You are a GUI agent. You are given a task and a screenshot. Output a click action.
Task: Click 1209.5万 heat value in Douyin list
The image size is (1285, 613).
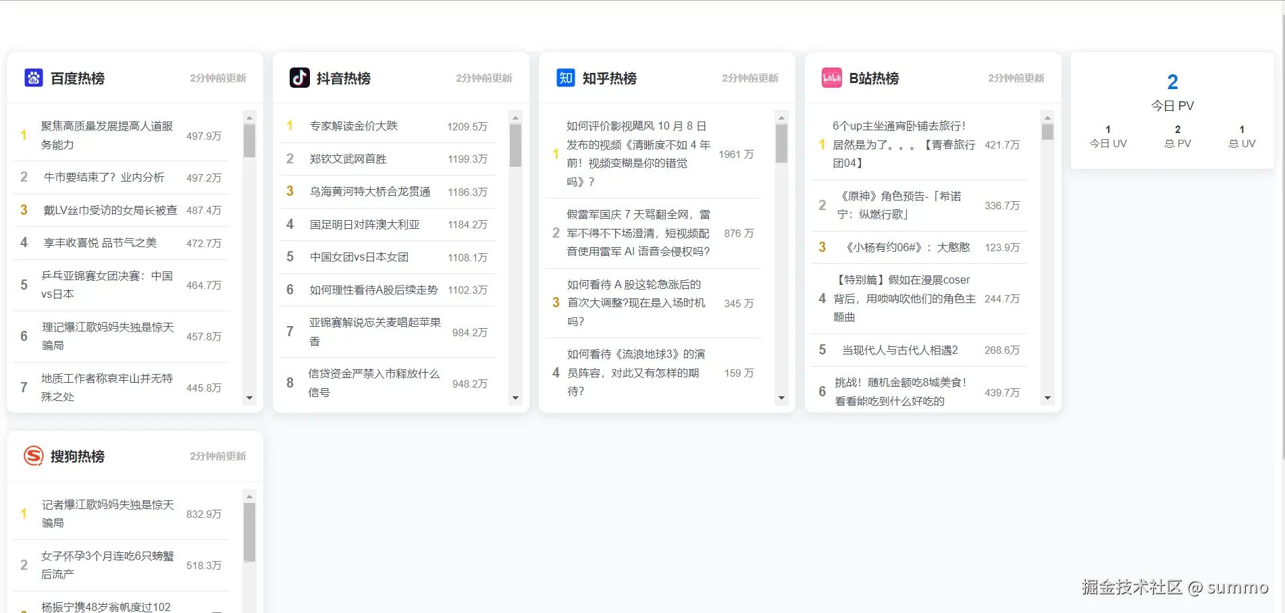pos(467,126)
